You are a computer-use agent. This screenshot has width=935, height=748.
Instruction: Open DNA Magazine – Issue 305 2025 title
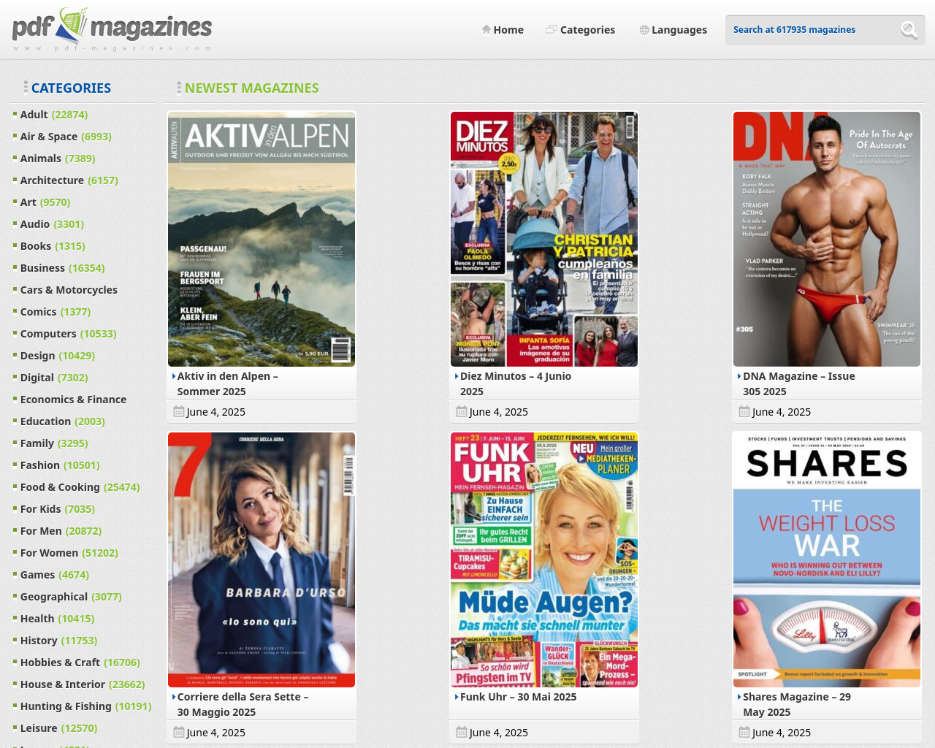pyautogui.click(x=798, y=383)
